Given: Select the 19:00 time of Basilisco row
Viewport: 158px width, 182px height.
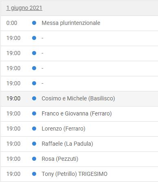Looking at the screenshot, I should (13, 98).
